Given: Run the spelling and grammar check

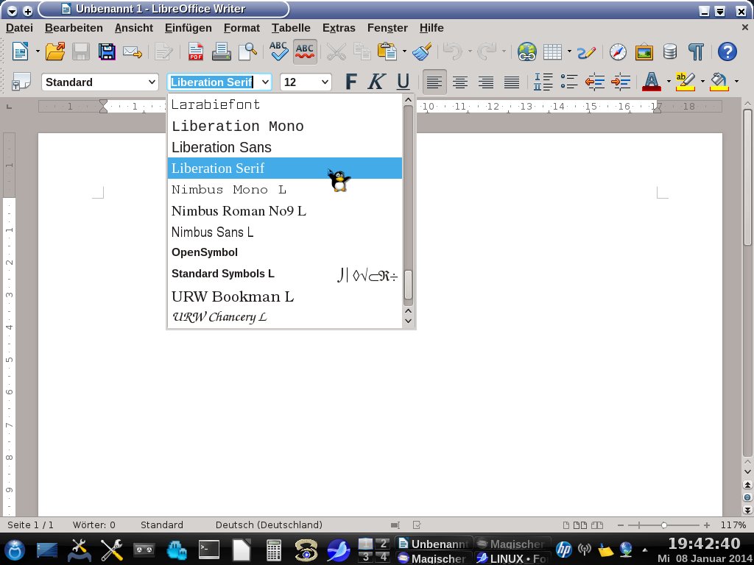Looking at the screenshot, I should click(278, 51).
